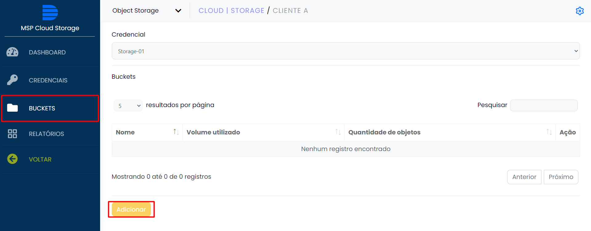Open the Credencial Storage-01 dropdown

pyautogui.click(x=345, y=51)
